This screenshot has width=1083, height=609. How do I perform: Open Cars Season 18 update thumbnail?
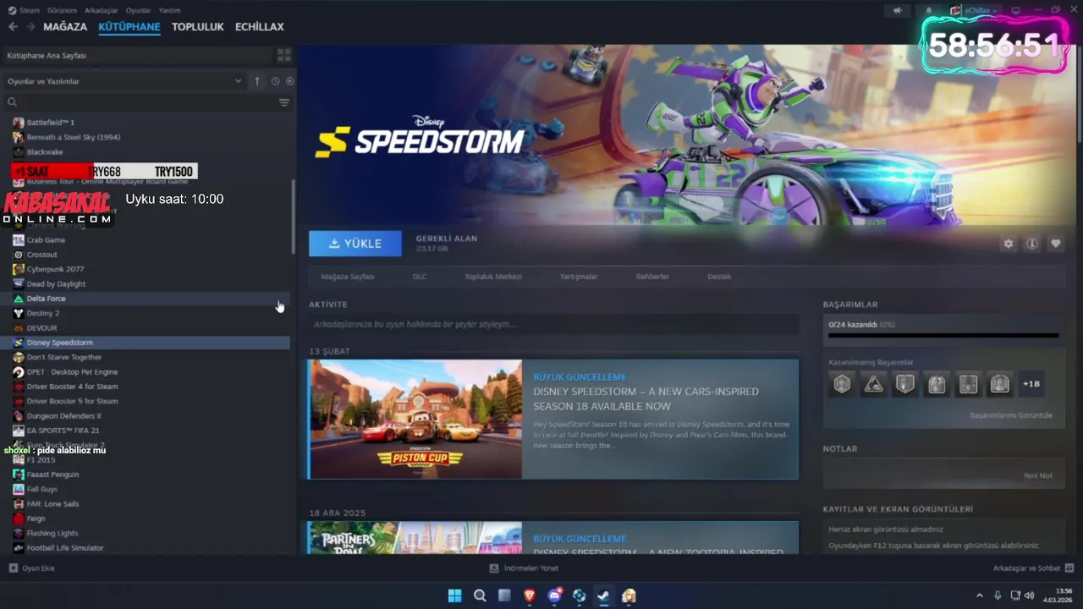pos(415,420)
